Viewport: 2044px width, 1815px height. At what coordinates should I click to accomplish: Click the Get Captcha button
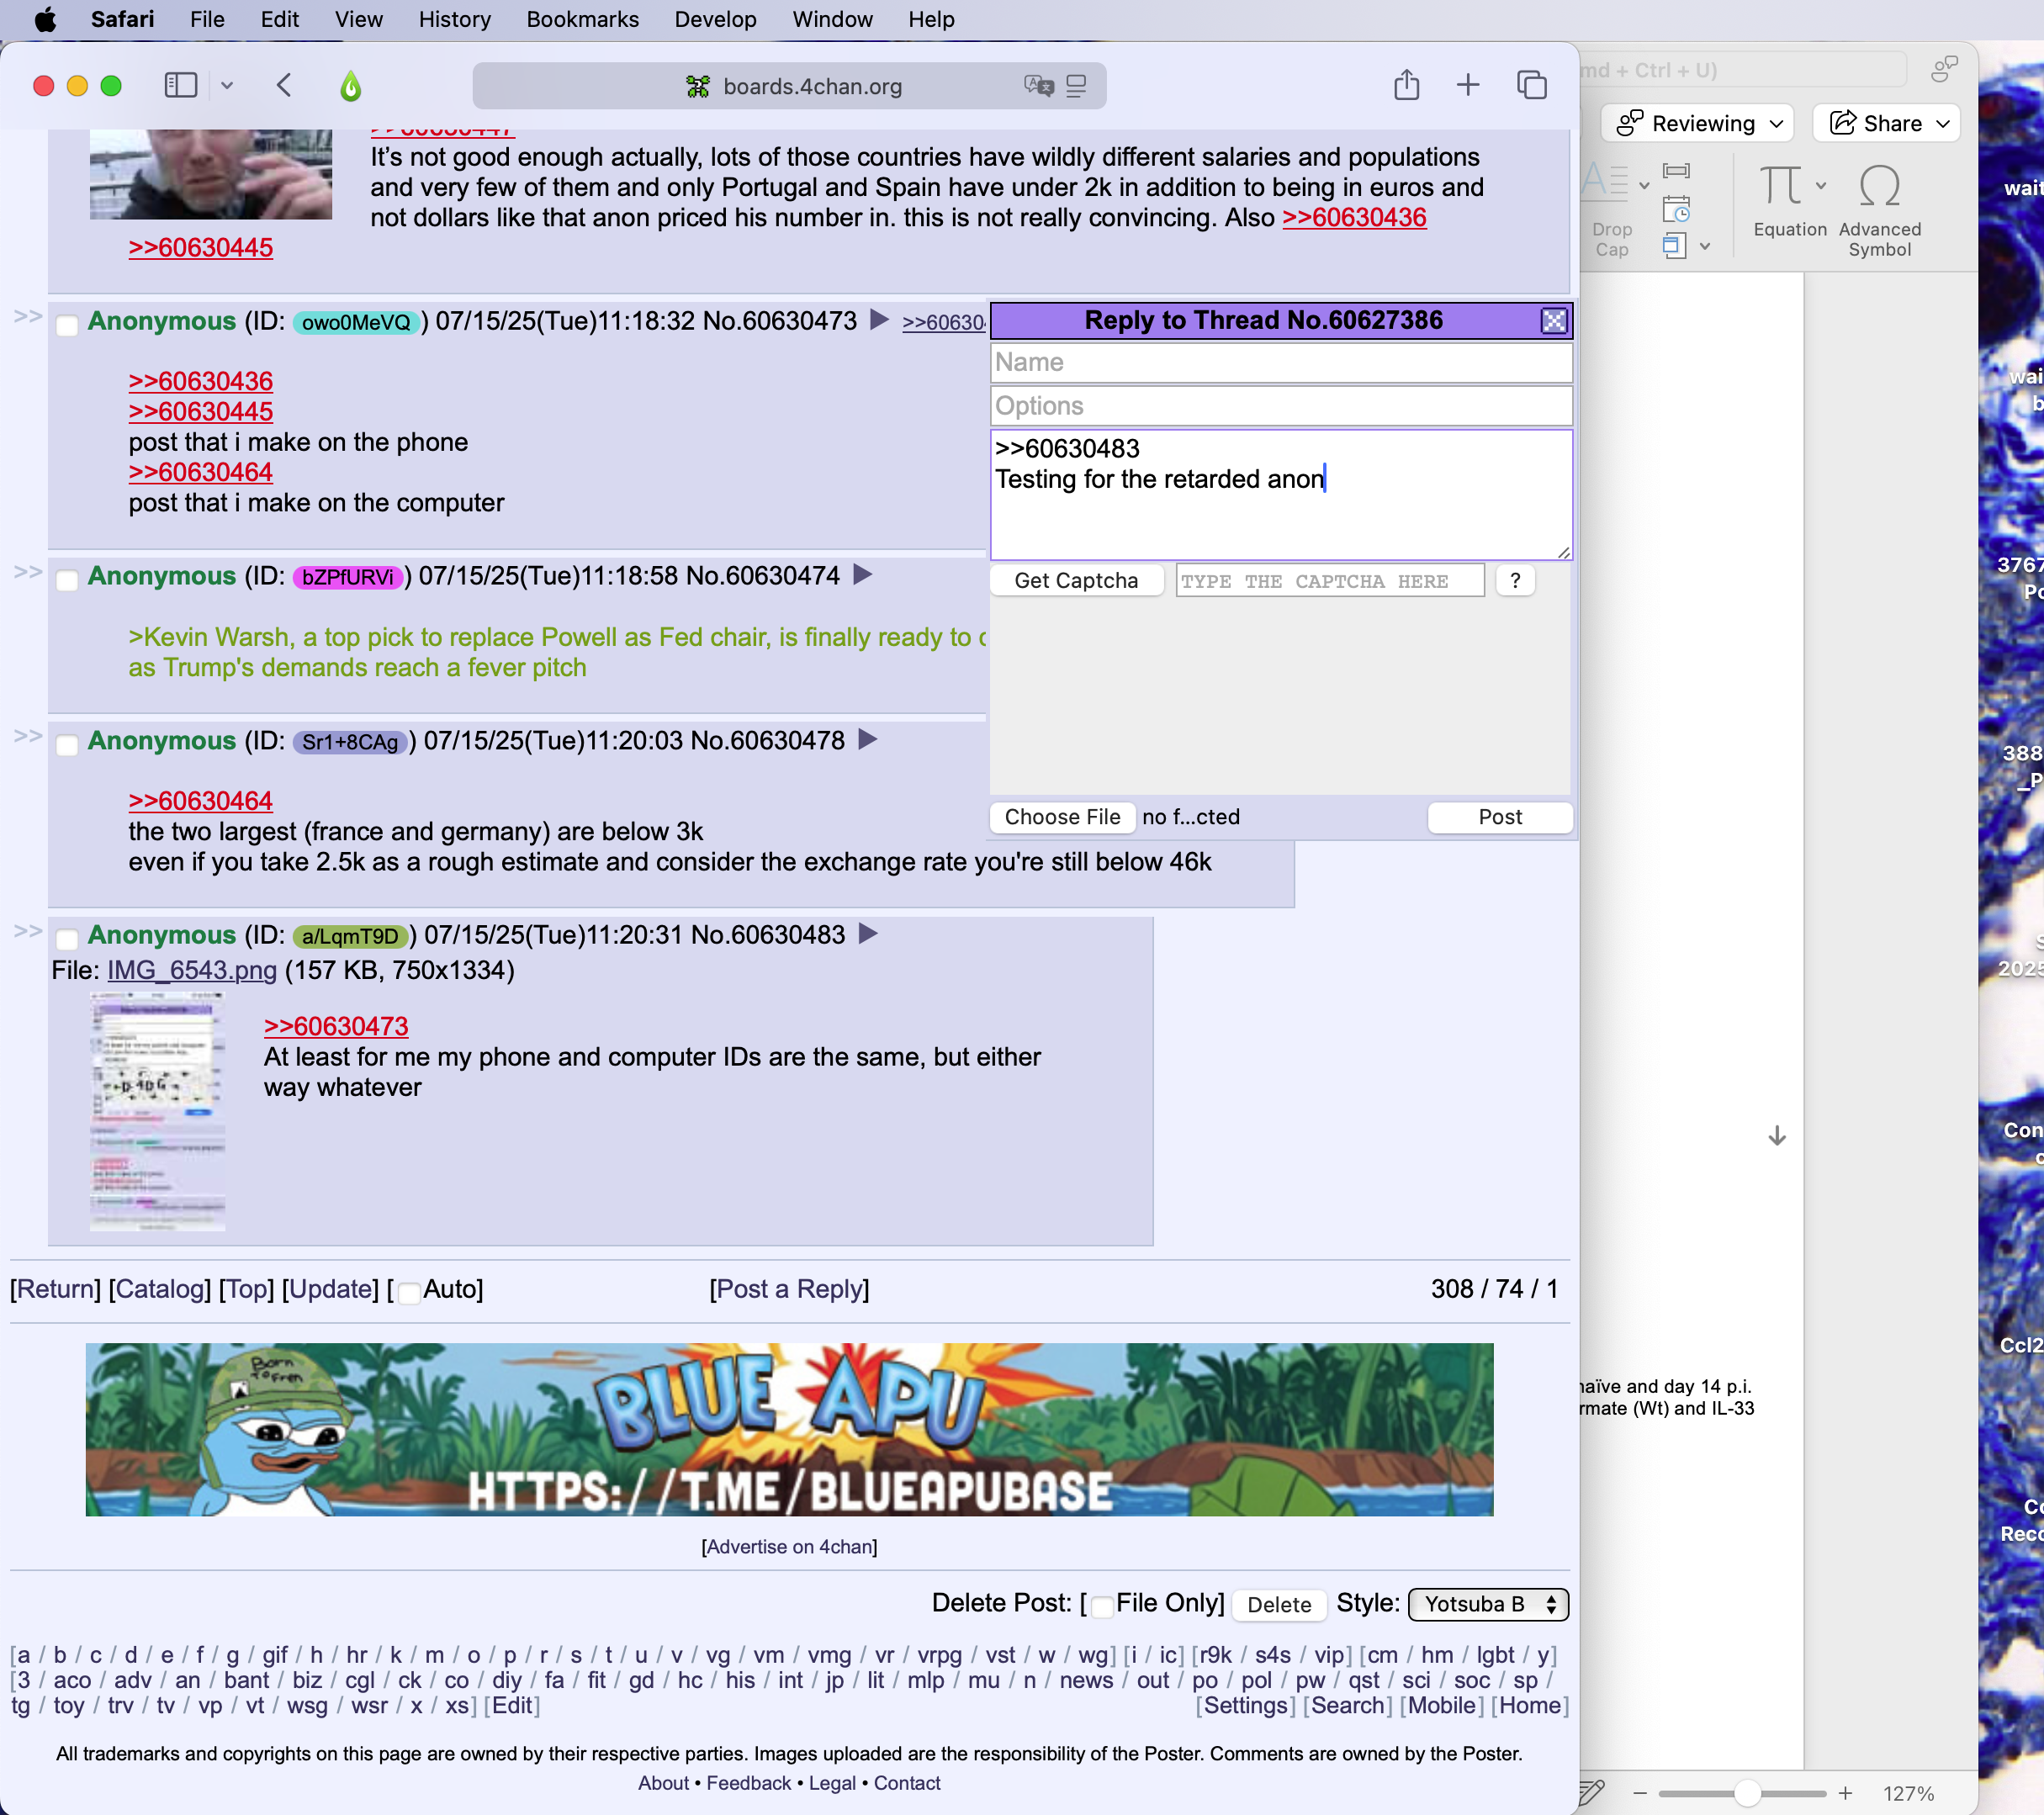(1077, 581)
